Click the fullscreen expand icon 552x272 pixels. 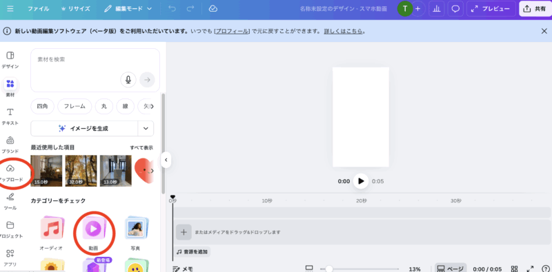pyautogui.click(x=530, y=269)
